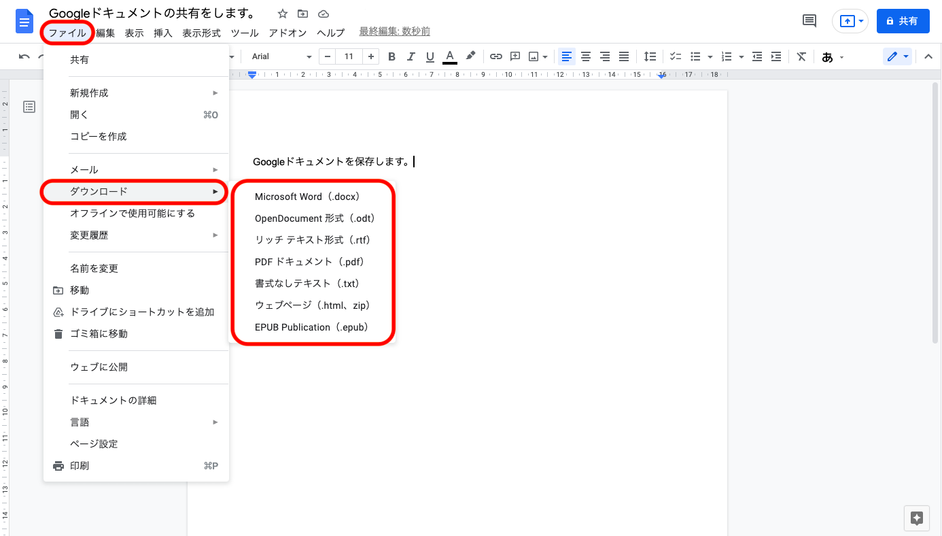
Task: Apply bold formatting
Action: 391,57
